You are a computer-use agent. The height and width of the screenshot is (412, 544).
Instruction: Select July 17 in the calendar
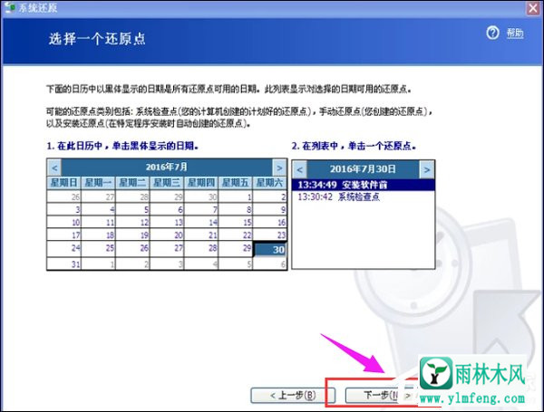(x=64, y=235)
